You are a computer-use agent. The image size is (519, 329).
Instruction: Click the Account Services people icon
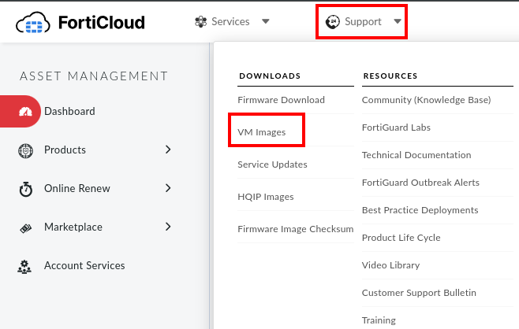[x=24, y=266]
